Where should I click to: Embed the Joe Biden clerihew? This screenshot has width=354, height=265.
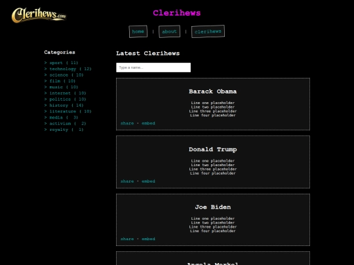[x=148, y=239]
